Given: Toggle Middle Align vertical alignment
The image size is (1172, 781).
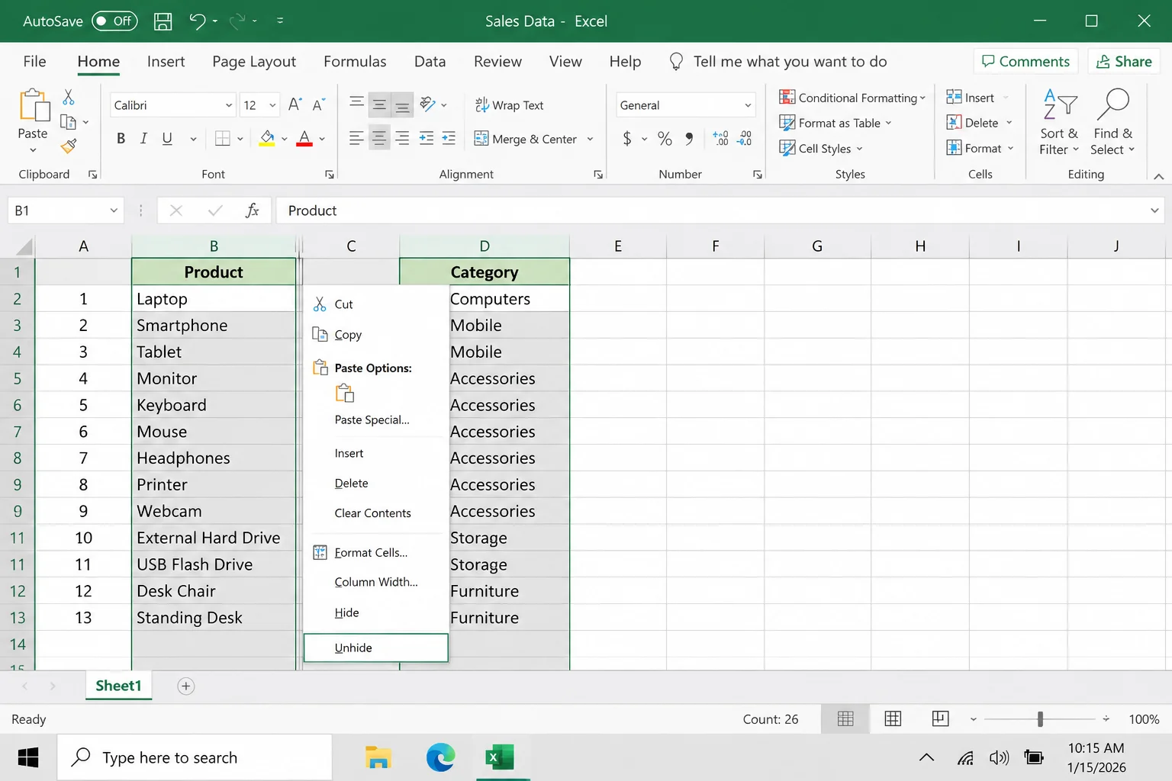Looking at the screenshot, I should click(379, 104).
